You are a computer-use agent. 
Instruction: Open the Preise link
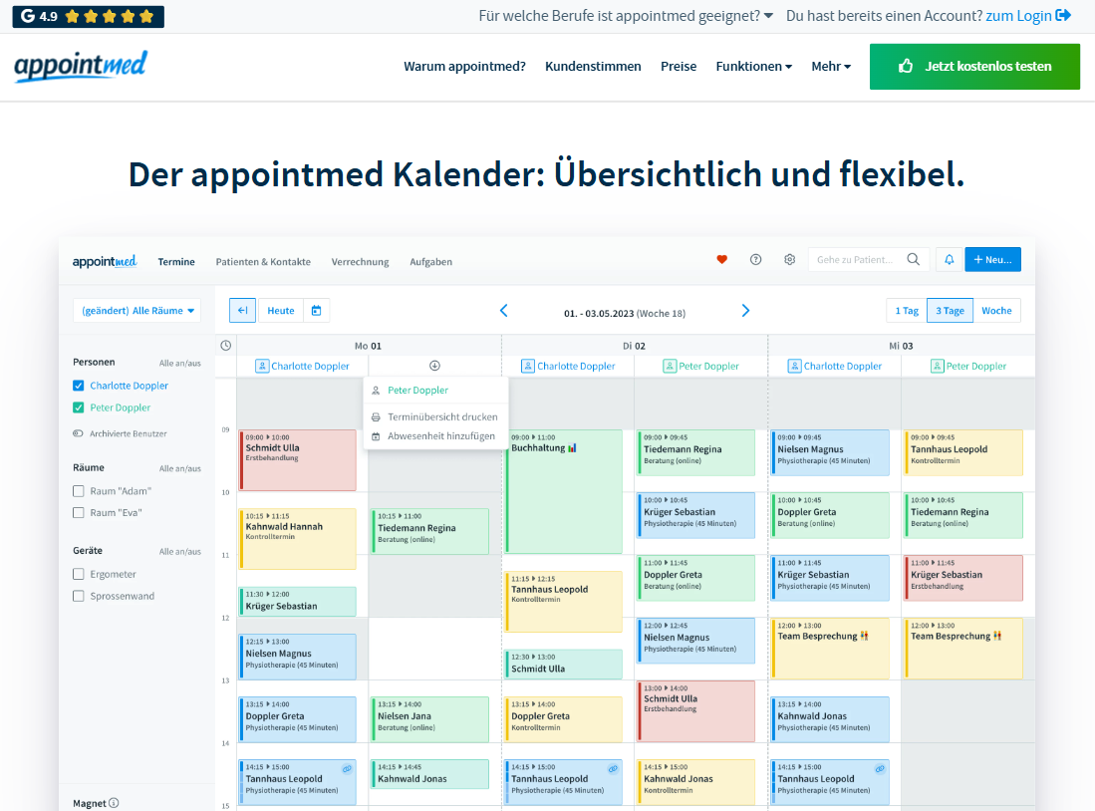(679, 67)
